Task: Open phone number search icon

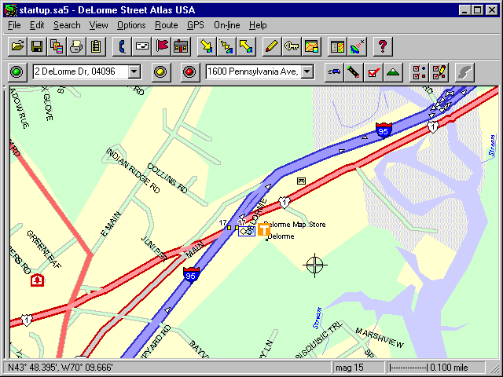Action: point(123,47)
